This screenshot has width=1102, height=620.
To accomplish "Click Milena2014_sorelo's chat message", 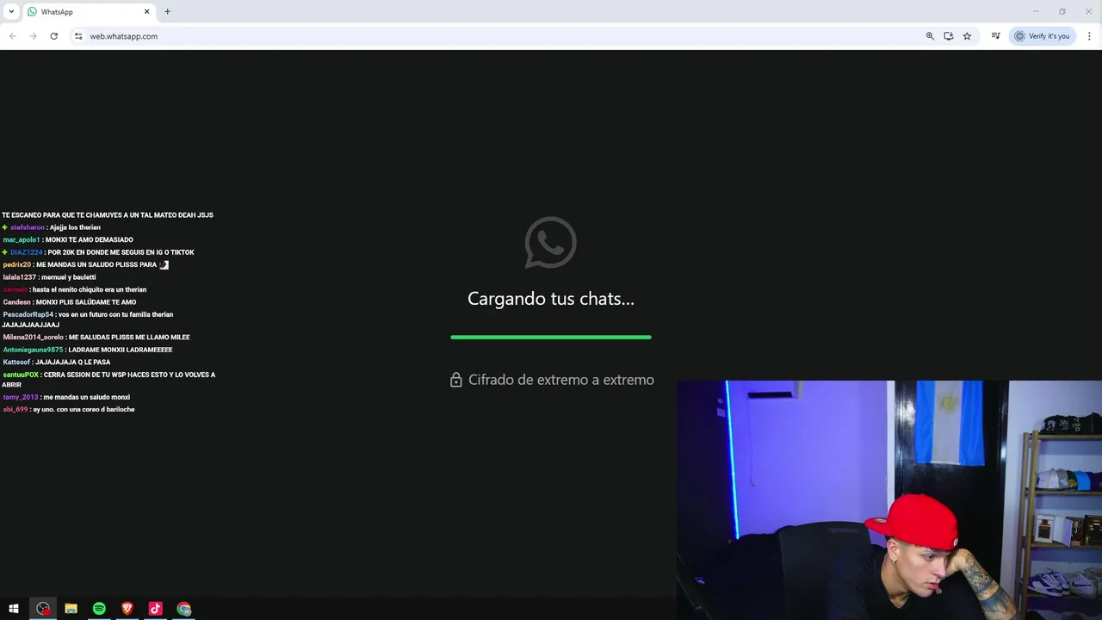I will point(96,338).
